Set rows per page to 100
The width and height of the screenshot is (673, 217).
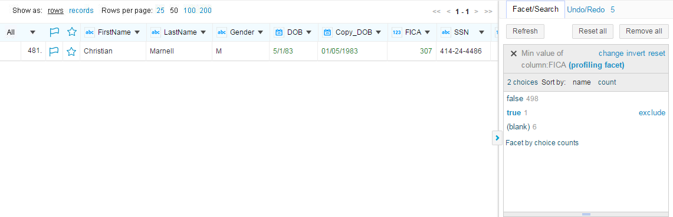[189, 10]
